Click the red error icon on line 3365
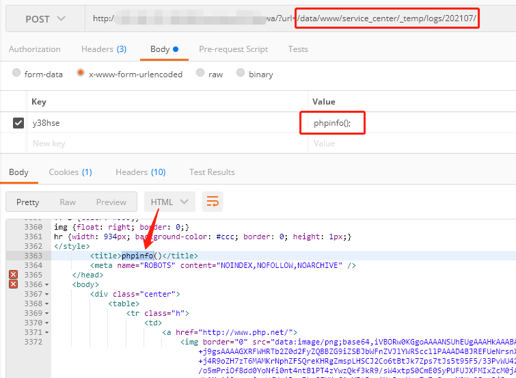The width and height of the screenshot is (516, 378). tap(12, 275)
